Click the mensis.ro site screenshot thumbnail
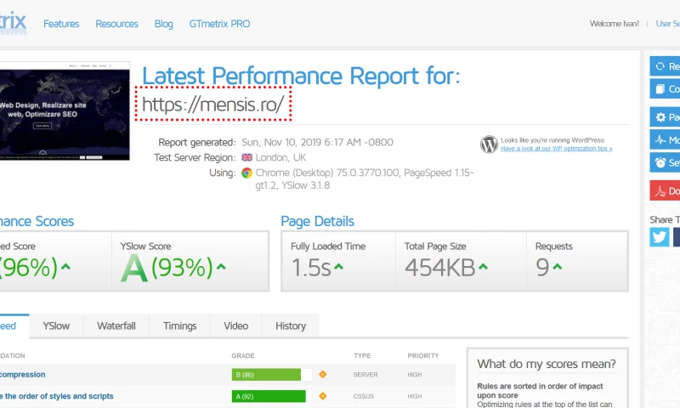This screenshot has height=408, width=680. (65, 110)
